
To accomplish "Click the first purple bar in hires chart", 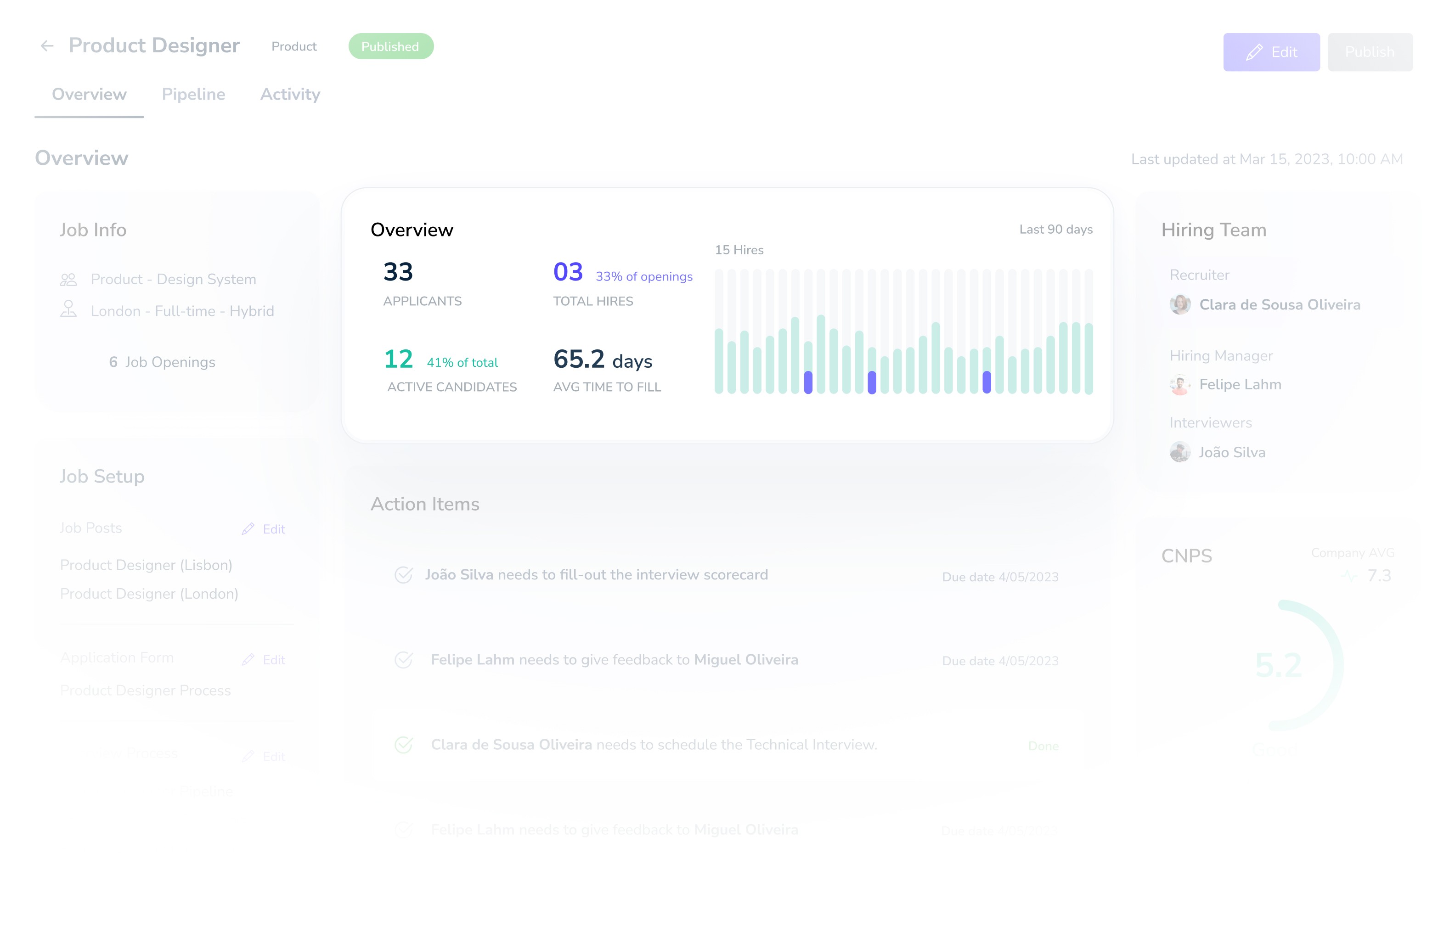I will click(808, 382).
